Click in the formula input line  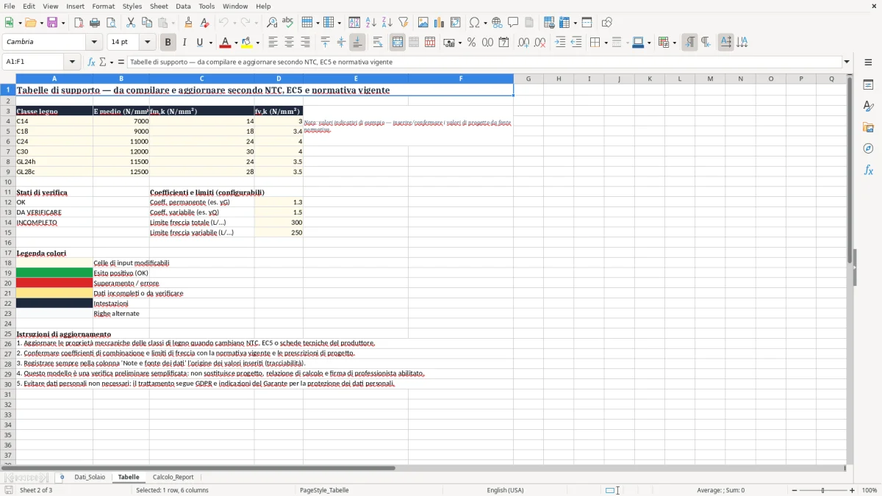pos(484,62)
